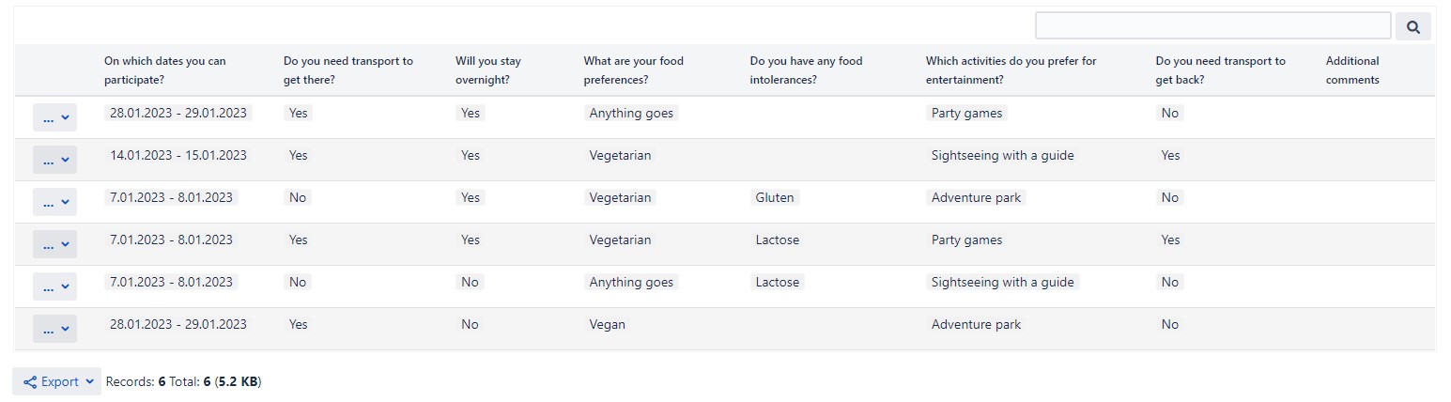Click the magnifying glass search button

[1412, 26]
